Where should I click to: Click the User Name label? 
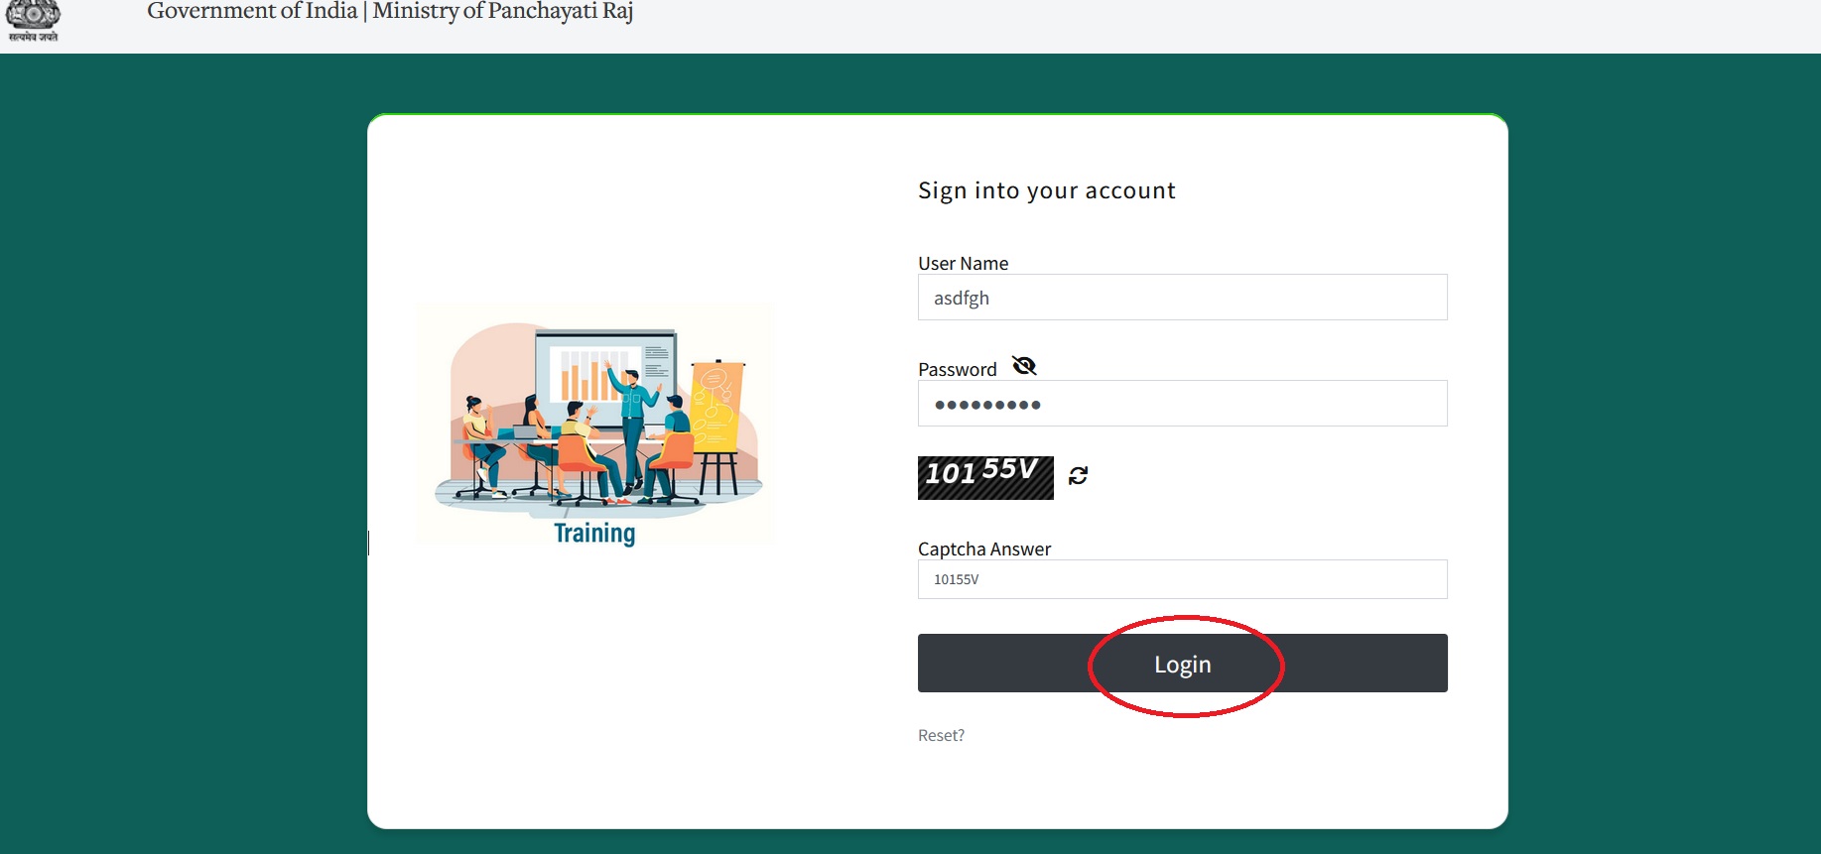963,264
